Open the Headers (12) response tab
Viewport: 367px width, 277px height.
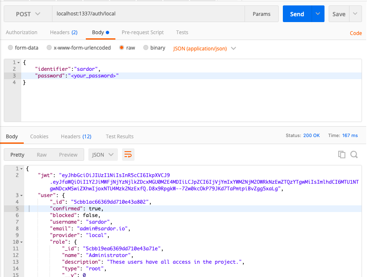tap(75, 136)
